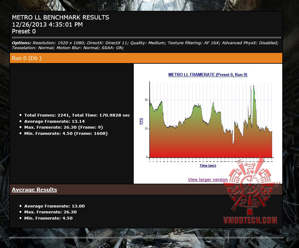Open the View larger version link
Screen dimensions: 299x248
click(x=208, y=179)
